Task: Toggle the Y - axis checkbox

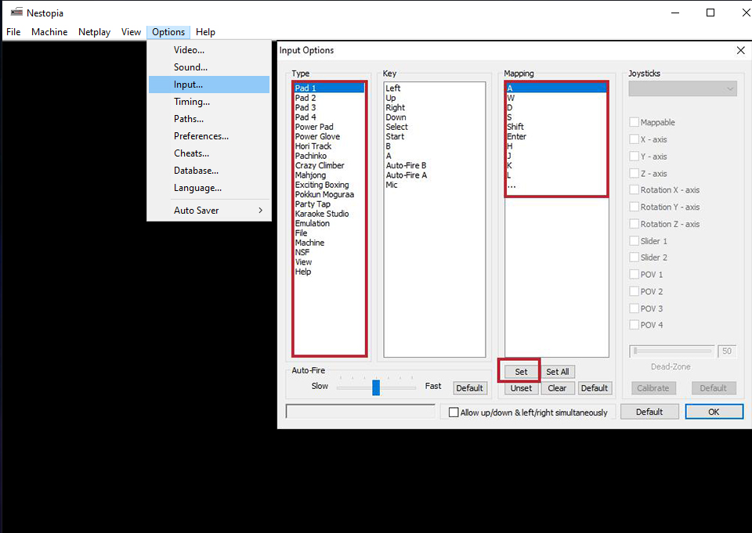Action: [634, 157]
